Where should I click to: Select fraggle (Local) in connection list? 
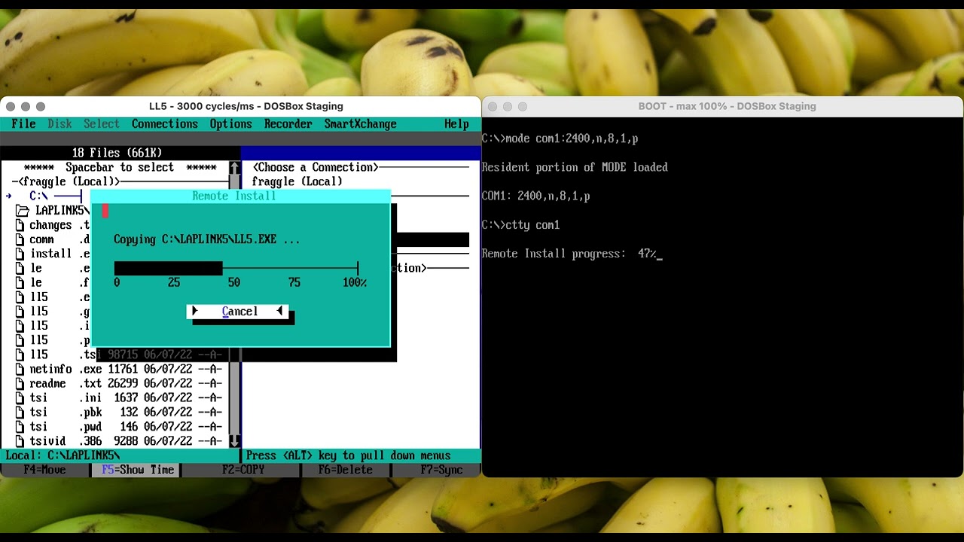click(297, 181)
